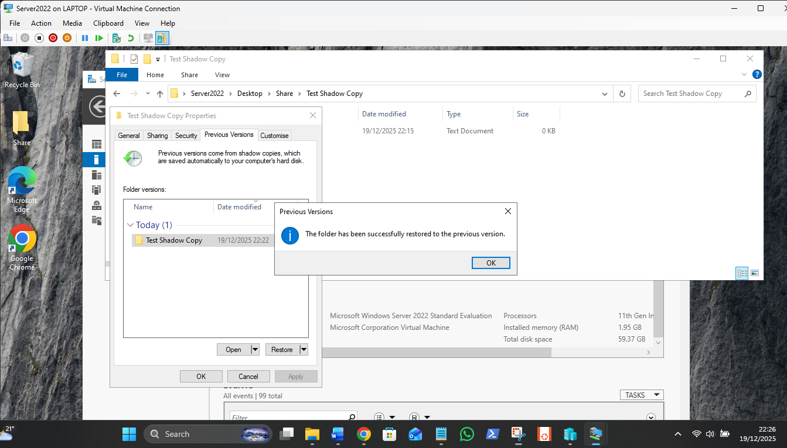
Task: Click Refresh icon beside the address bar
Action: click(622, 94)
